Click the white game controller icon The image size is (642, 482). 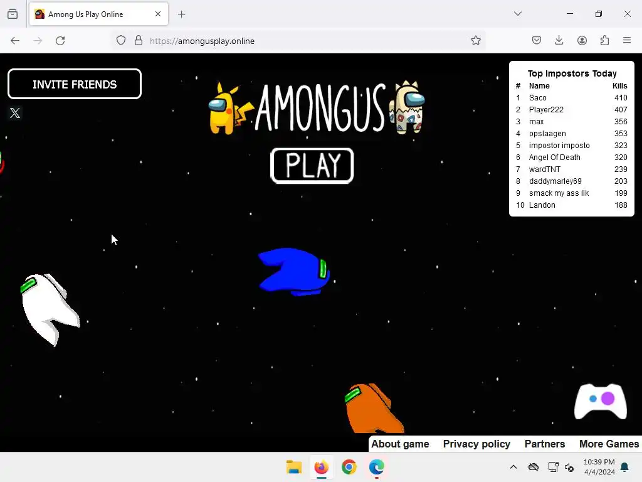[600, 401]
